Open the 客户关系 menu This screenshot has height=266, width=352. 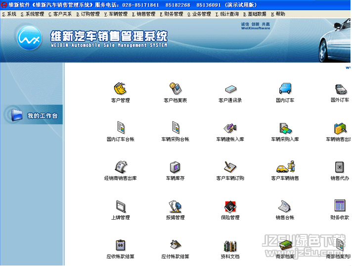(60, 14)
